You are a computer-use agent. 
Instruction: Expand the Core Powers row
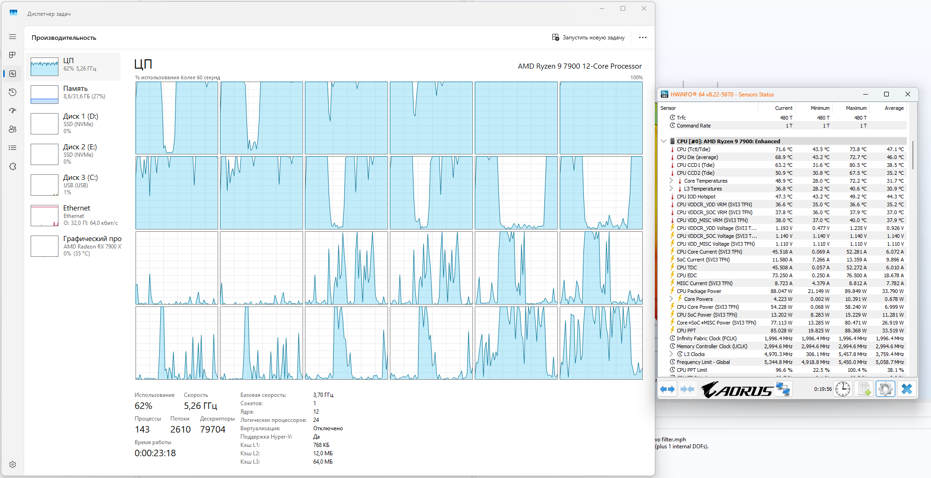pos(671,299)
